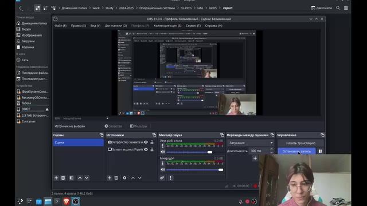Go back in Dolphin file manager
Image resolution: width=367 pixels, height=206 pixels.
21,8
